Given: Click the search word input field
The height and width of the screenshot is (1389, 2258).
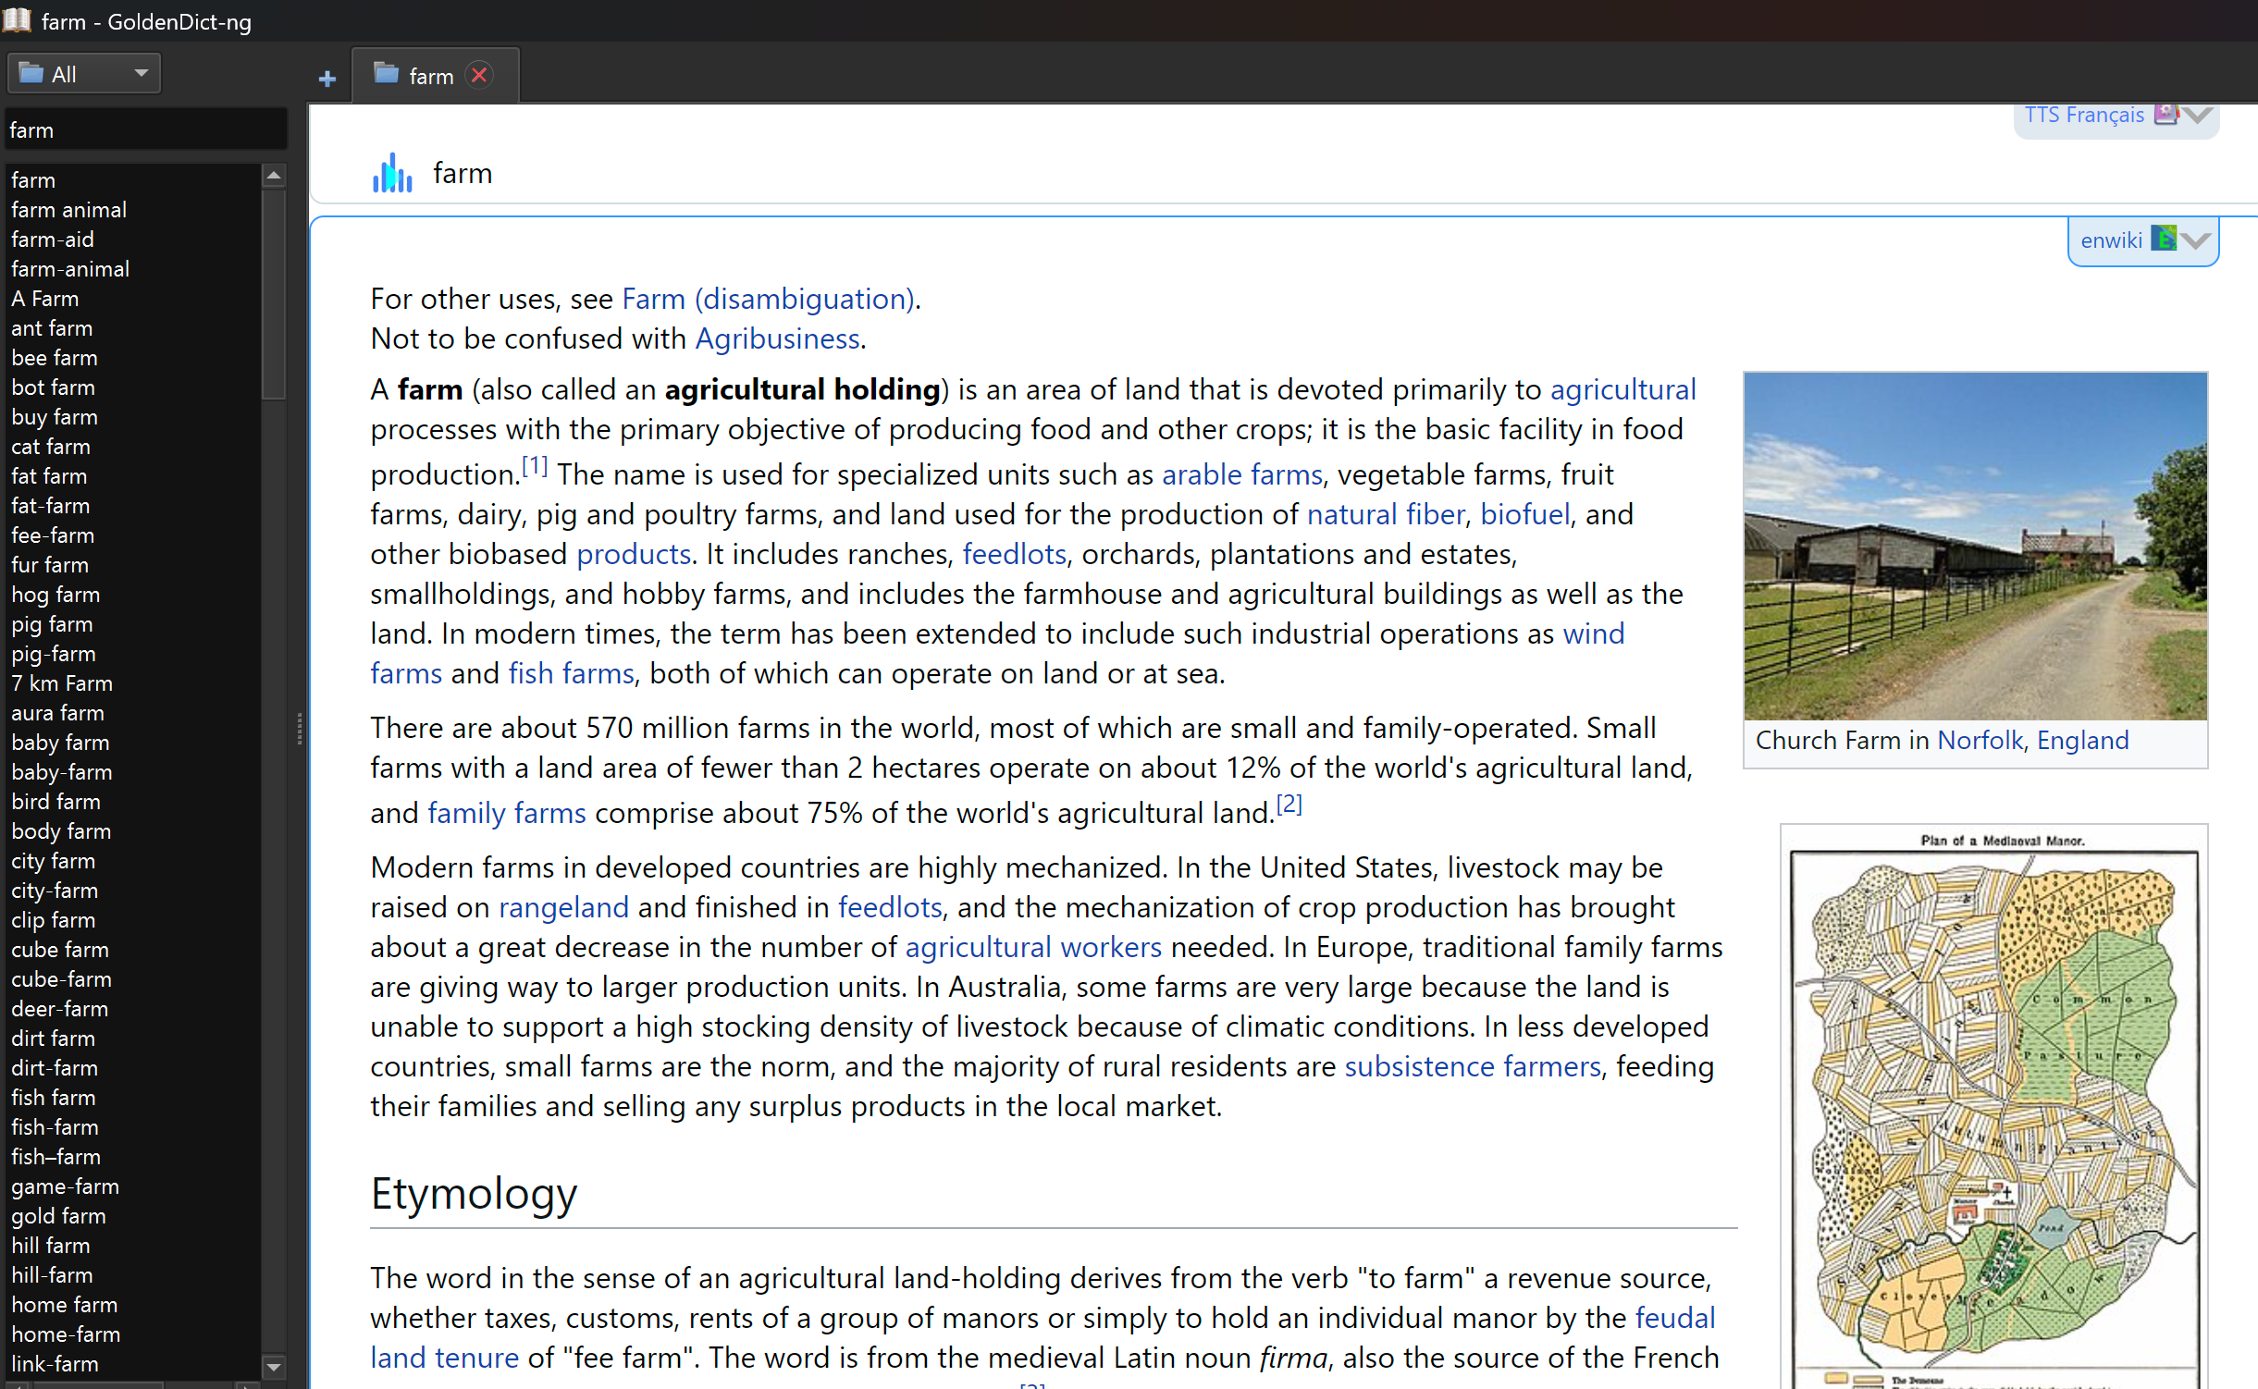Looking at the screenshot, I should tap(145, 130).
